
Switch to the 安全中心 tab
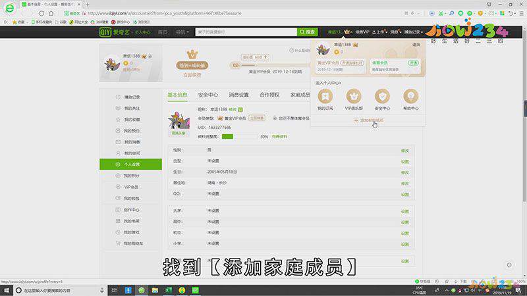pyautogui.click(x=208, y=95)
